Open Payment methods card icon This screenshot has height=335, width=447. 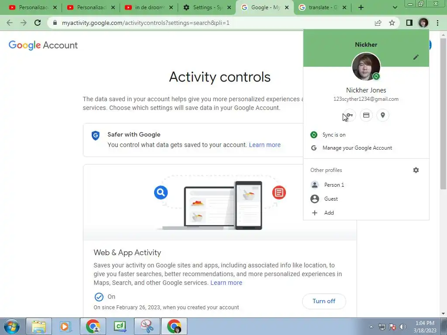pos(366,115)
